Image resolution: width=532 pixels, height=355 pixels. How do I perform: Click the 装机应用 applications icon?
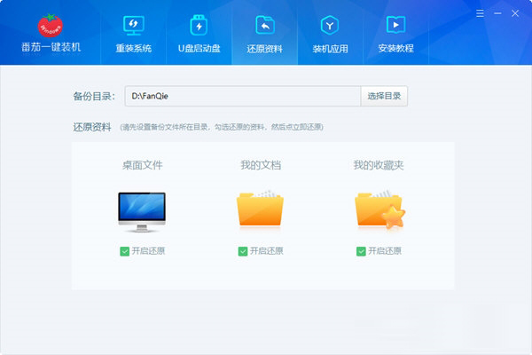pos(329,24)
